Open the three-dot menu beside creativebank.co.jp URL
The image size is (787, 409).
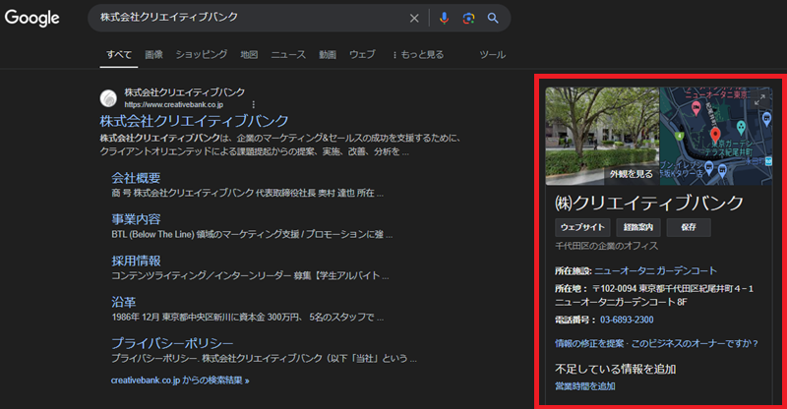(254, 104)
